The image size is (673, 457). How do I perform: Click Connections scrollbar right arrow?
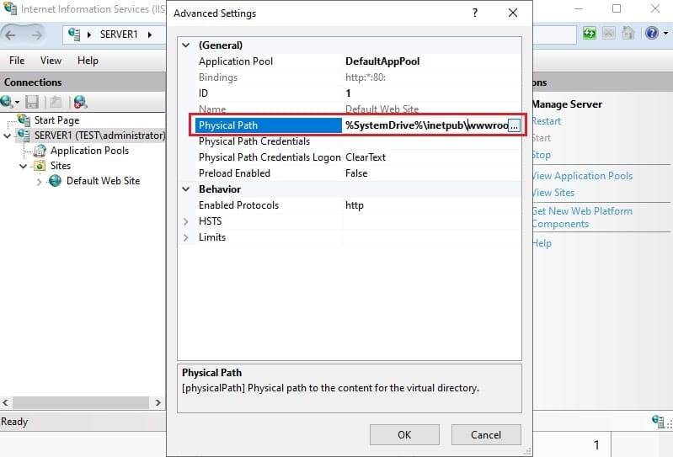coord(158,402)
